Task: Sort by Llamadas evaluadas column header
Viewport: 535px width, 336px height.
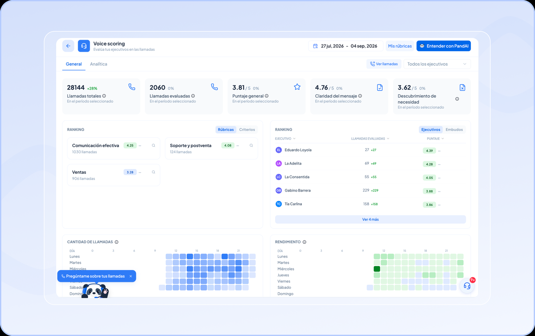Action: click(370, 139)
